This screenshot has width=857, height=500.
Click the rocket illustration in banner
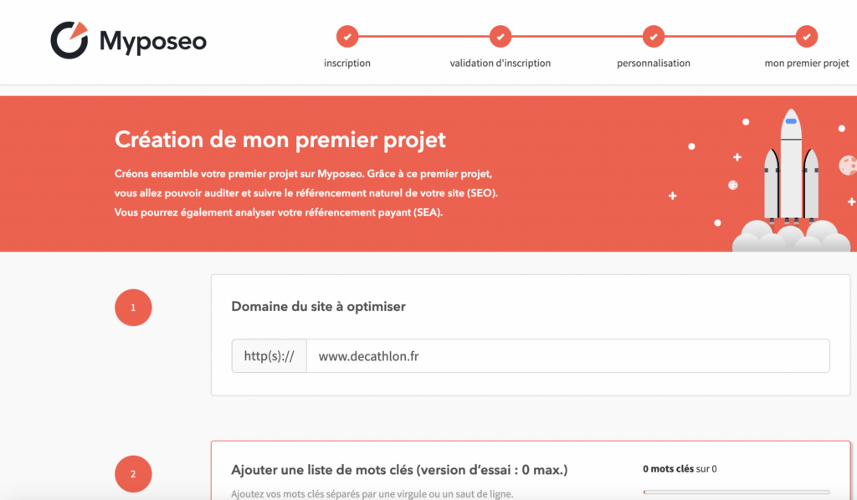coord(791,180)
